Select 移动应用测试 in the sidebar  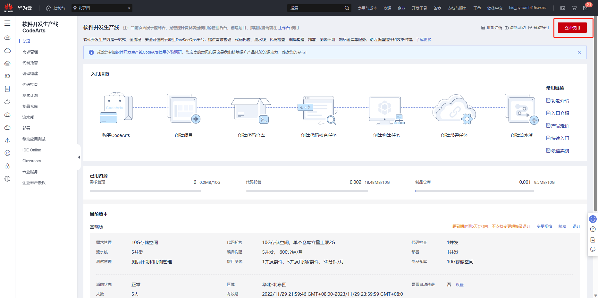tap(34, 139)
